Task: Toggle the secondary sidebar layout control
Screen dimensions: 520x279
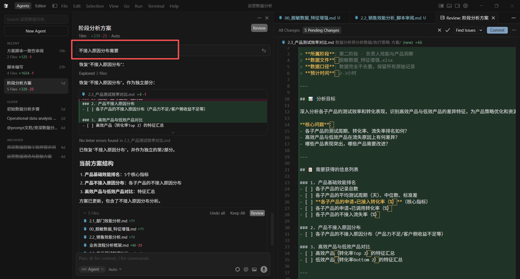Action: coord(457,6)
